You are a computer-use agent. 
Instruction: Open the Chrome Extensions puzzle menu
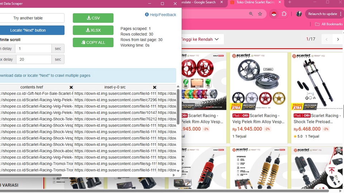click(284, 14)
